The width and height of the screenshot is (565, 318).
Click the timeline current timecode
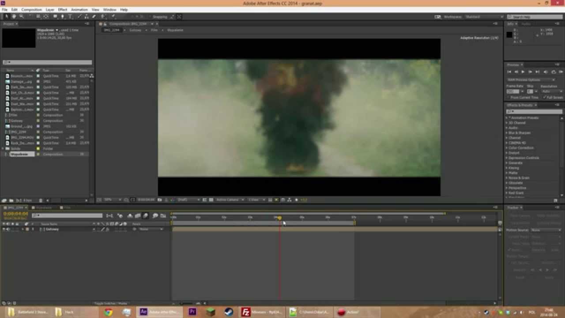coord(16,214)
